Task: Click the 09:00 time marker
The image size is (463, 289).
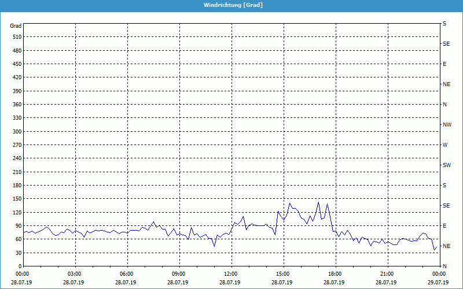Action: click(x=179, y=274)
